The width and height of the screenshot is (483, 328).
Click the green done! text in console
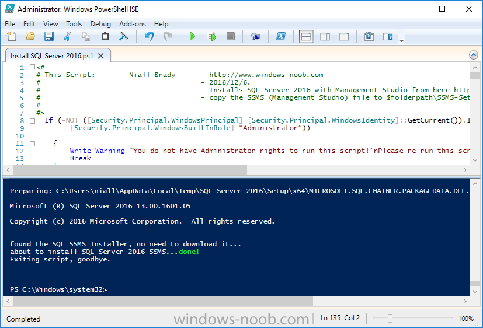(189, 252)
